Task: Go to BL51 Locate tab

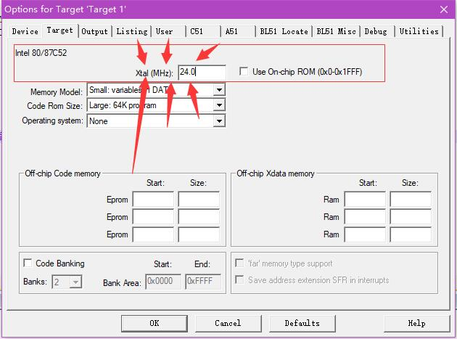Action: [x=284, y=31]
